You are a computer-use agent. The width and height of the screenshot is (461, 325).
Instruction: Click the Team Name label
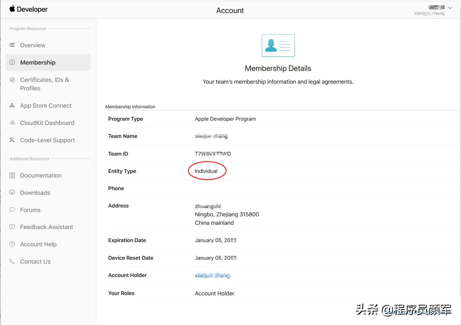[123, 136]
